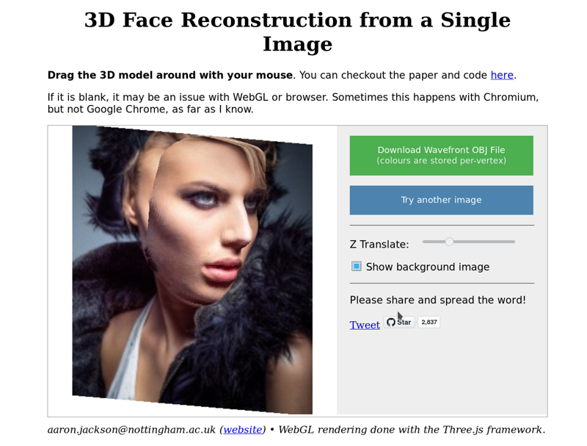Click the GitHub octocat icon
This screenshot has height=446, width=587.
coord(391,323)
